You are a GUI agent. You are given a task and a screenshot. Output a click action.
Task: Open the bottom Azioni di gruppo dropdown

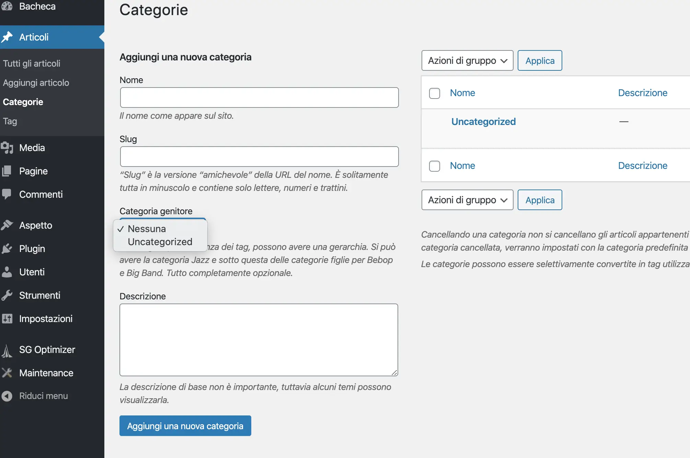[467, 200]
